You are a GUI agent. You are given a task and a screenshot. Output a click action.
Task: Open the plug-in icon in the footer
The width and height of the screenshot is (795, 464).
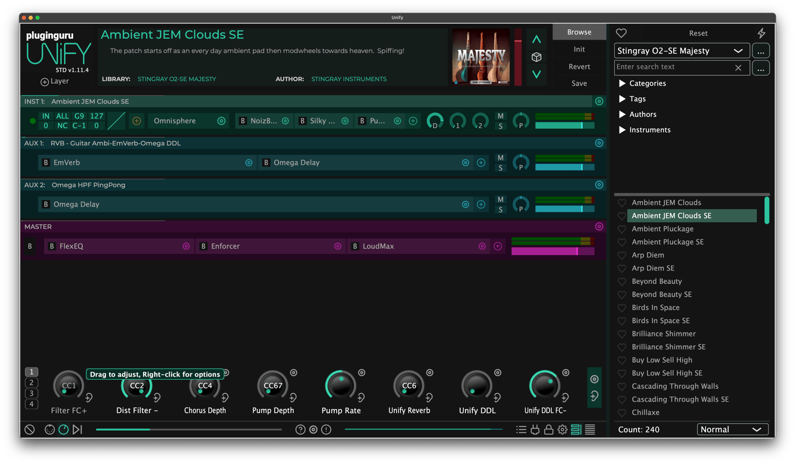(535, 430)
